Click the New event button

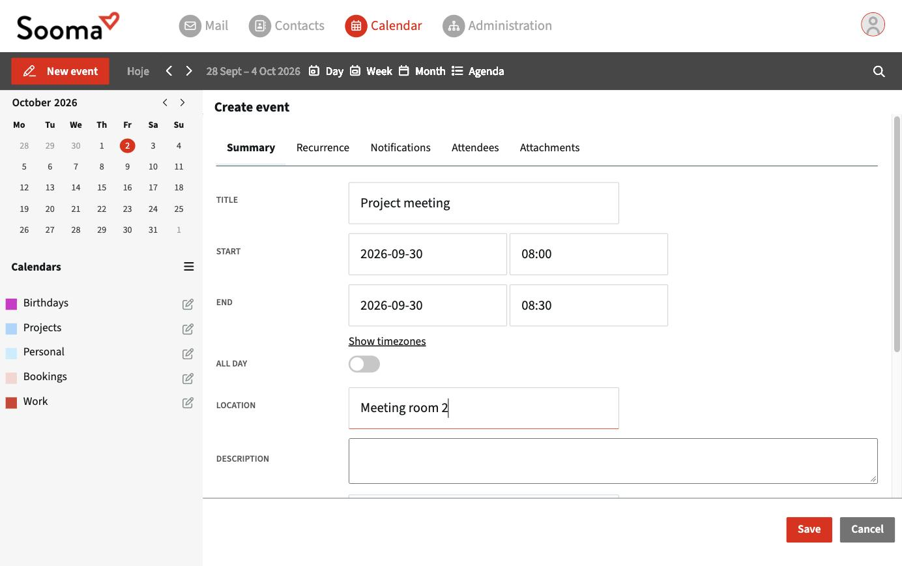click(x=60, y=71)
